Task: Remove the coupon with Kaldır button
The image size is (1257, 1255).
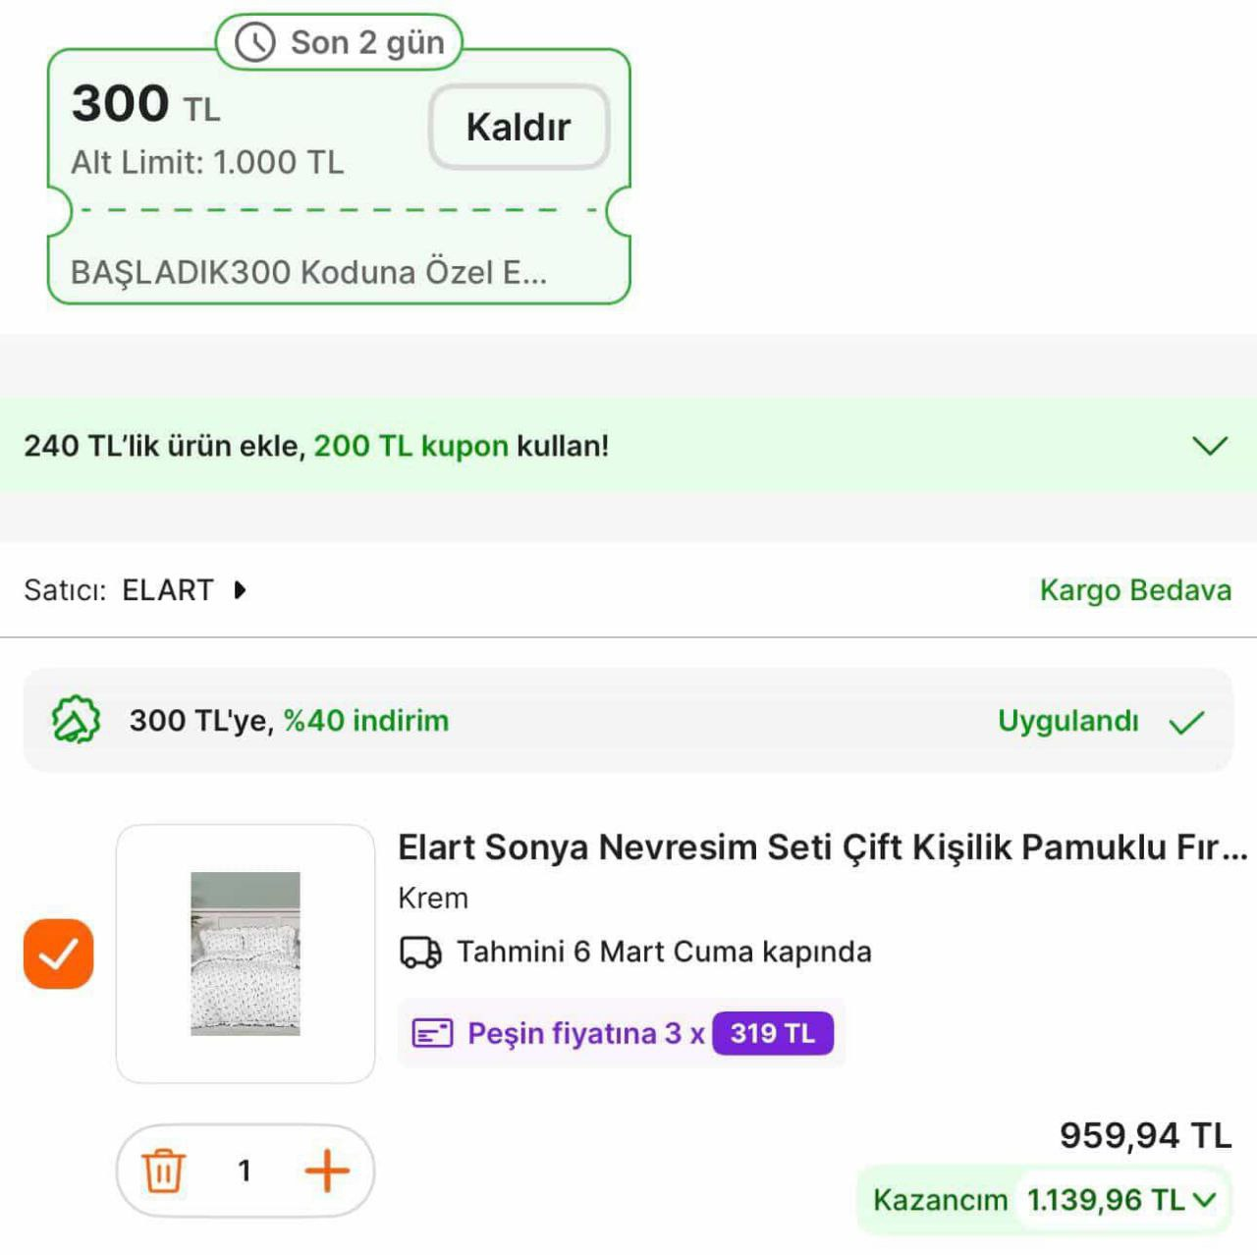Action: (x=519, y=126)
